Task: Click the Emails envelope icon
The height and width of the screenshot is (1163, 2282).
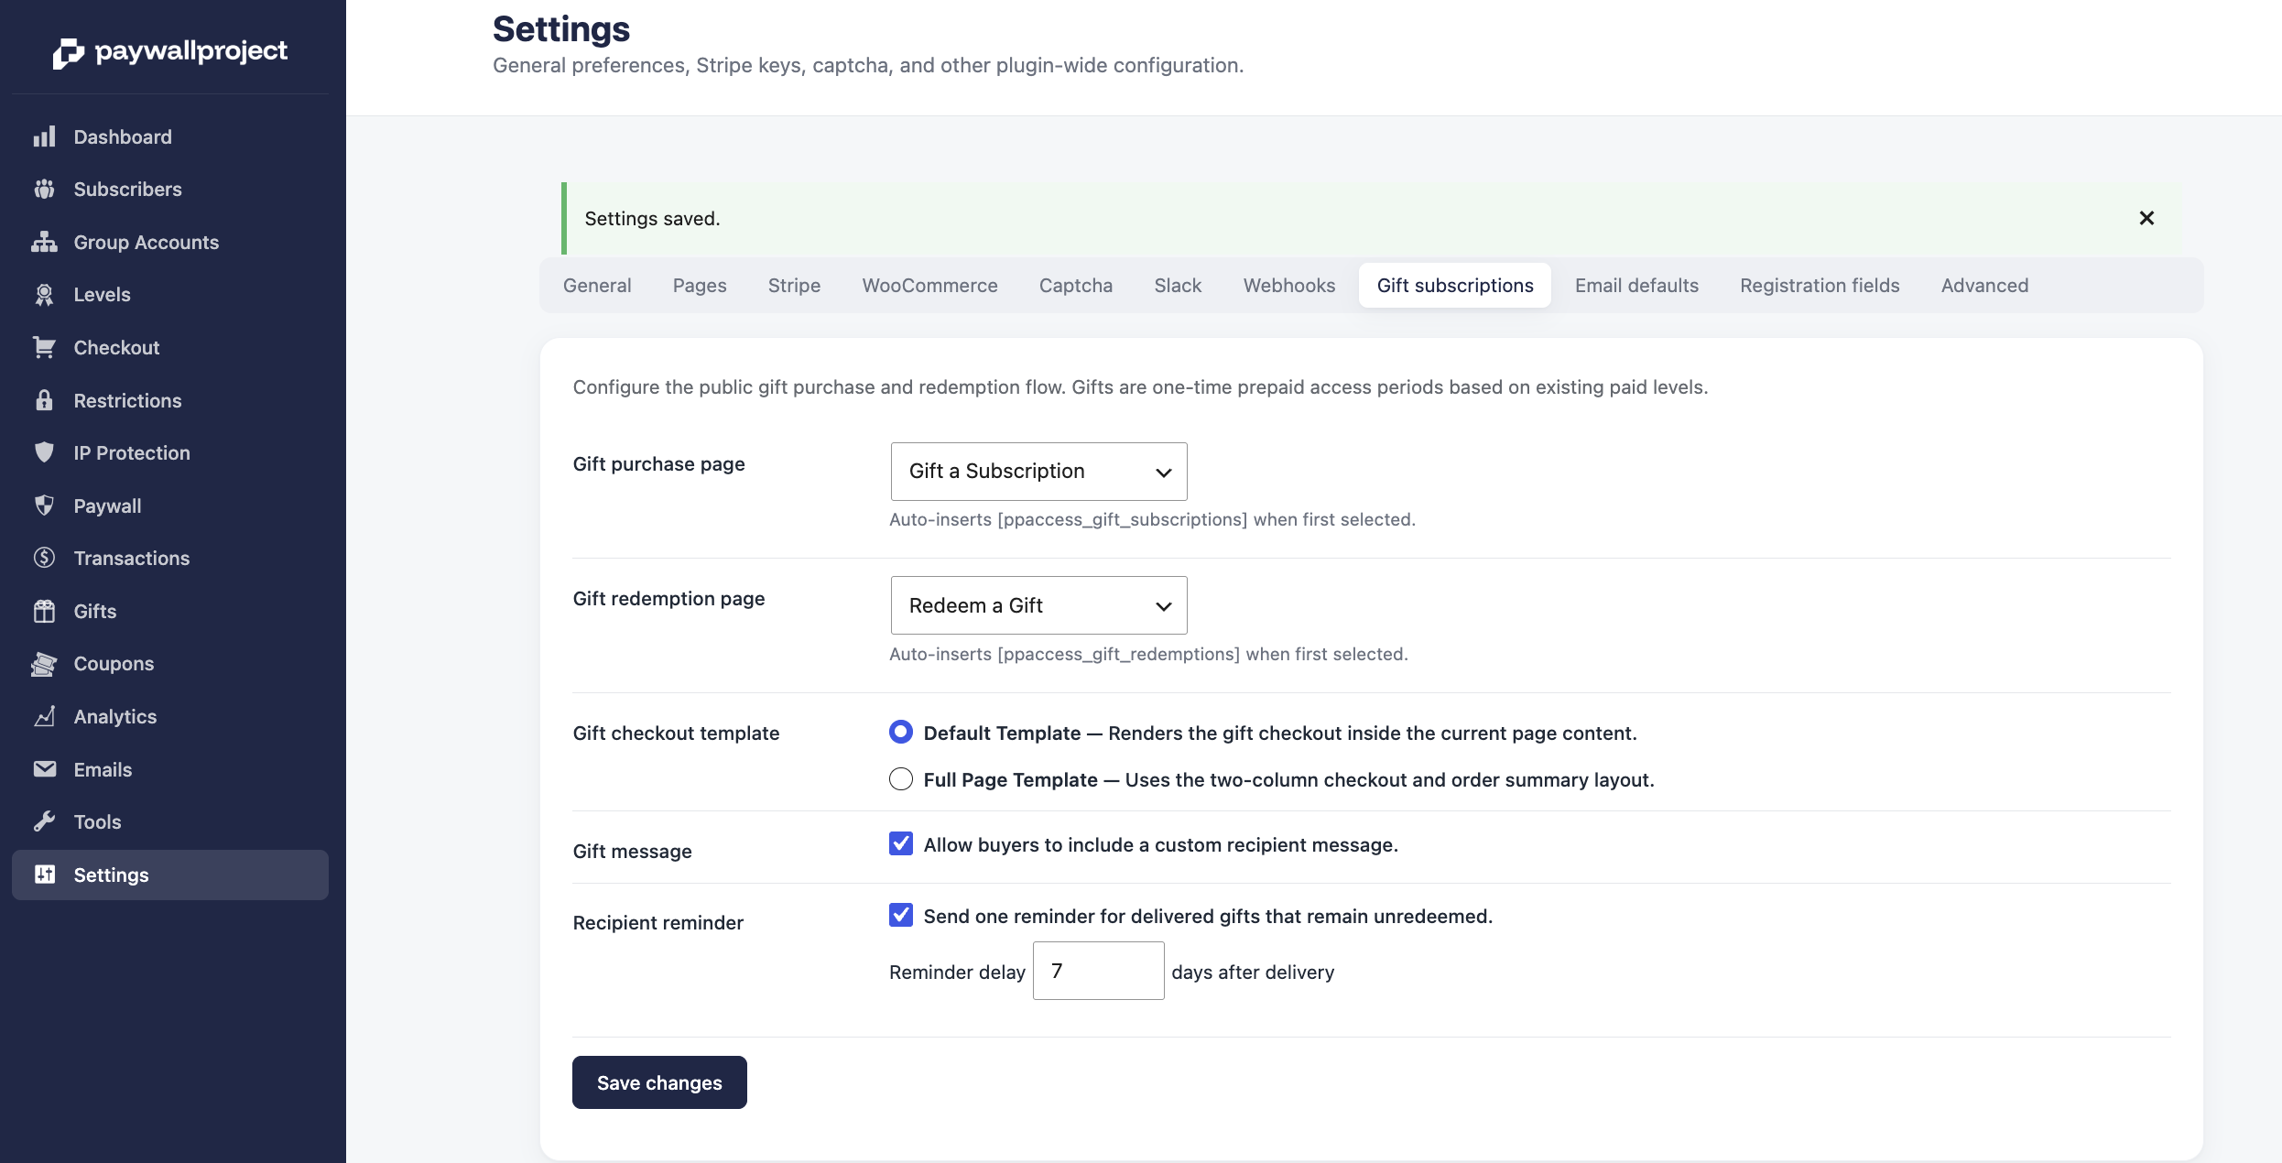Action: click(x=44, y=769)
